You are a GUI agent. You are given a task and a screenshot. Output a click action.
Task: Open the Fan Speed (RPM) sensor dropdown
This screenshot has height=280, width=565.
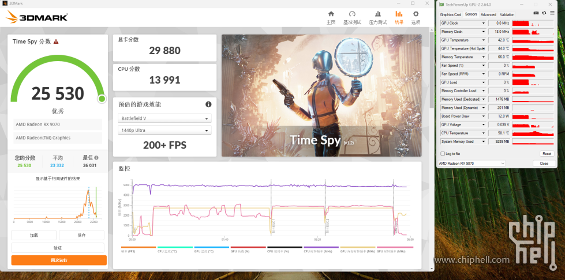pyautogui.click(x=484, y=74)
